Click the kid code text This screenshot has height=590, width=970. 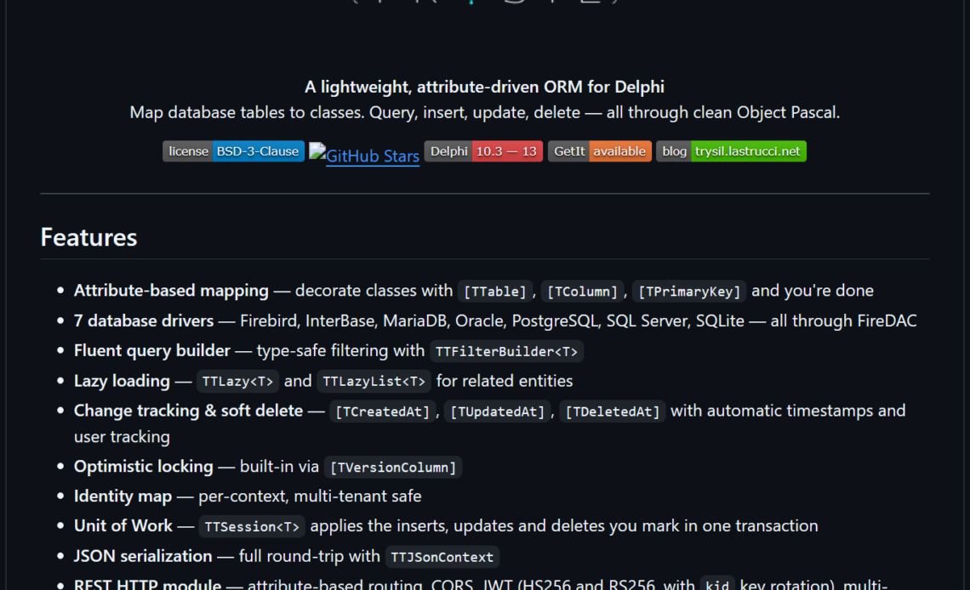click(x=717, y=584)
